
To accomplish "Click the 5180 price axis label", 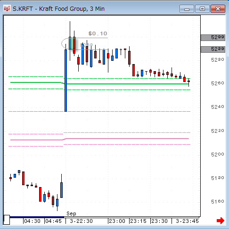I will [218, 178].
